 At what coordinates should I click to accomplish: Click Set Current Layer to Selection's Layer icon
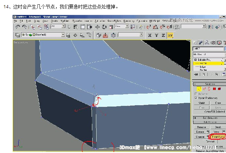(89, 35)
